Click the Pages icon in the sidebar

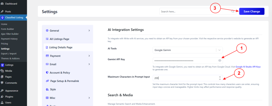point(2,77)
